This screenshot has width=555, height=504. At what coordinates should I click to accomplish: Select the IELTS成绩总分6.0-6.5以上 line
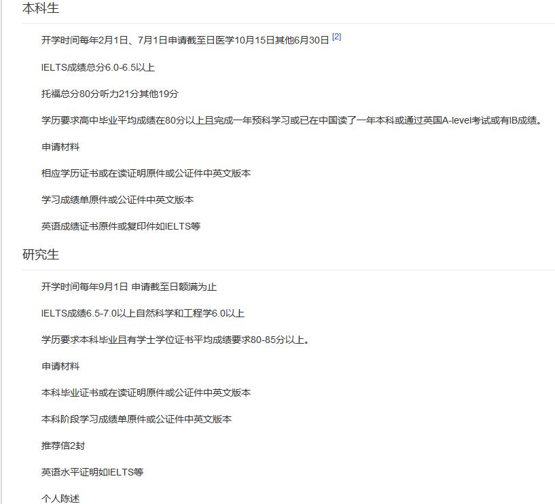pos(98,67)
